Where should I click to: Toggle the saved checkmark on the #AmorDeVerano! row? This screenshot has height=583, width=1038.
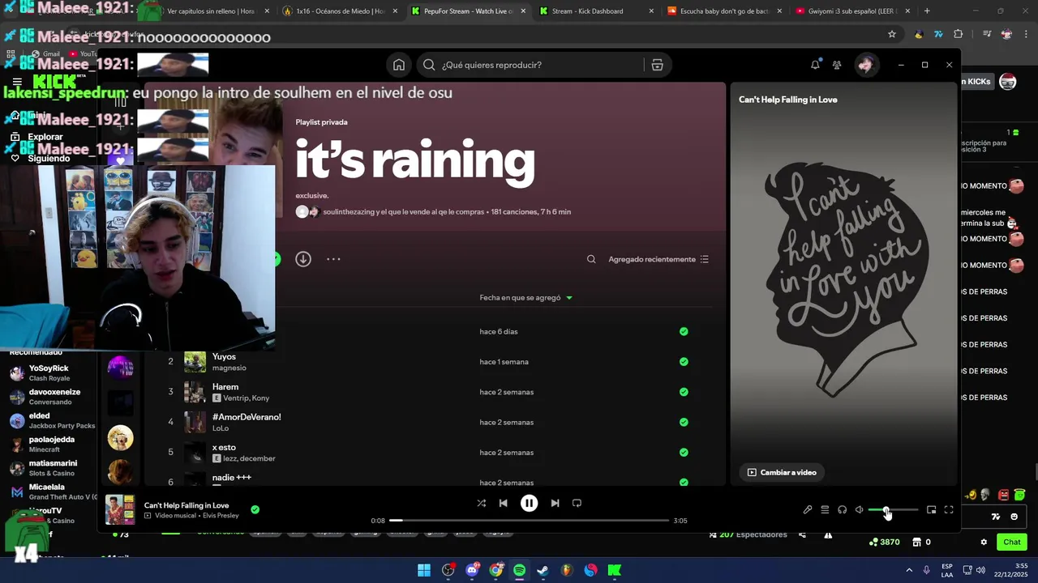684,422
